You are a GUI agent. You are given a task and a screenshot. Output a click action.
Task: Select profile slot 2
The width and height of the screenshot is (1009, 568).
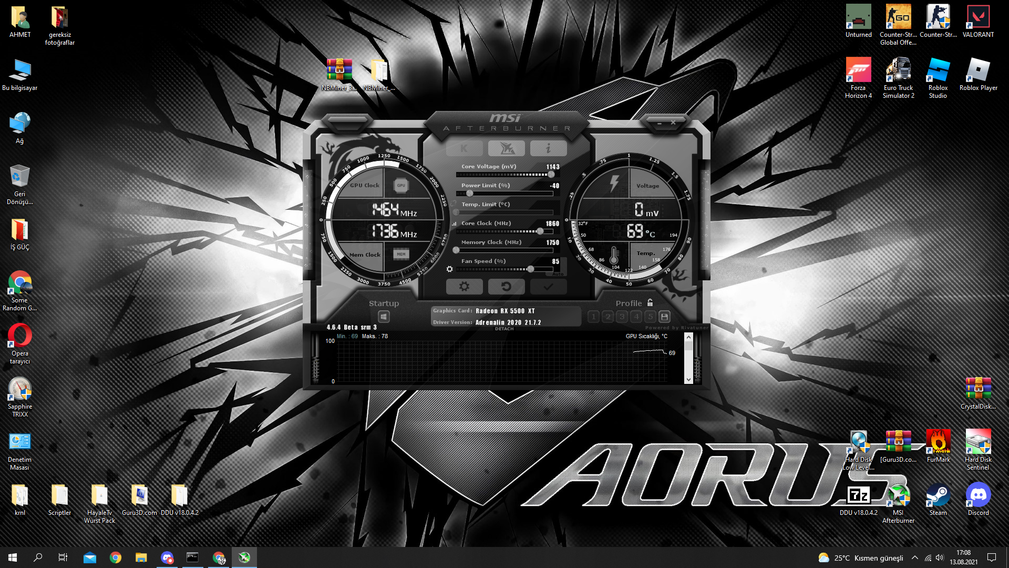pos(608,317)
